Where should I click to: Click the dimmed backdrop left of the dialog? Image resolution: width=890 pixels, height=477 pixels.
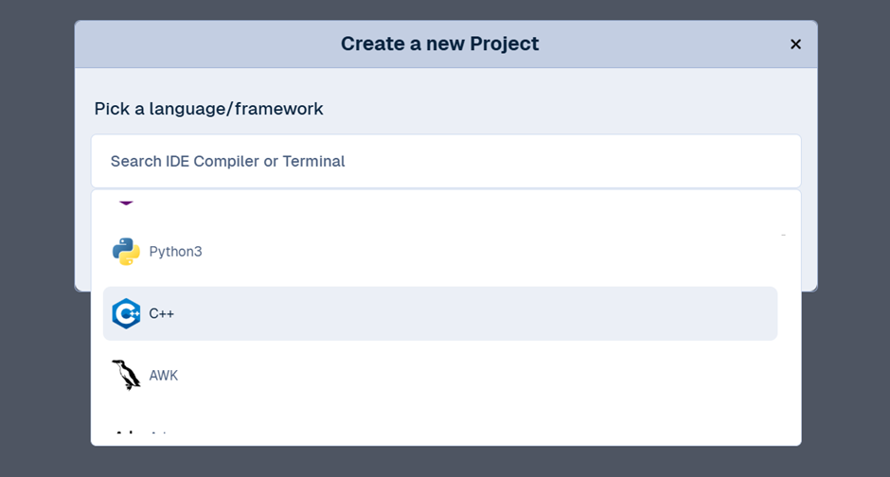[38, 237]
